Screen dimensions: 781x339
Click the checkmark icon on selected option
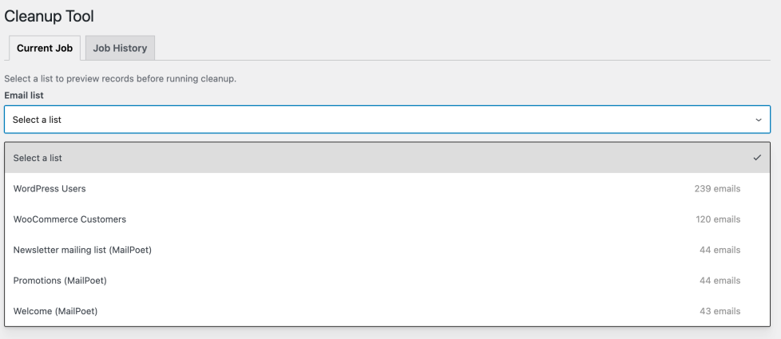pyautogui.click(x=757, y=158)
